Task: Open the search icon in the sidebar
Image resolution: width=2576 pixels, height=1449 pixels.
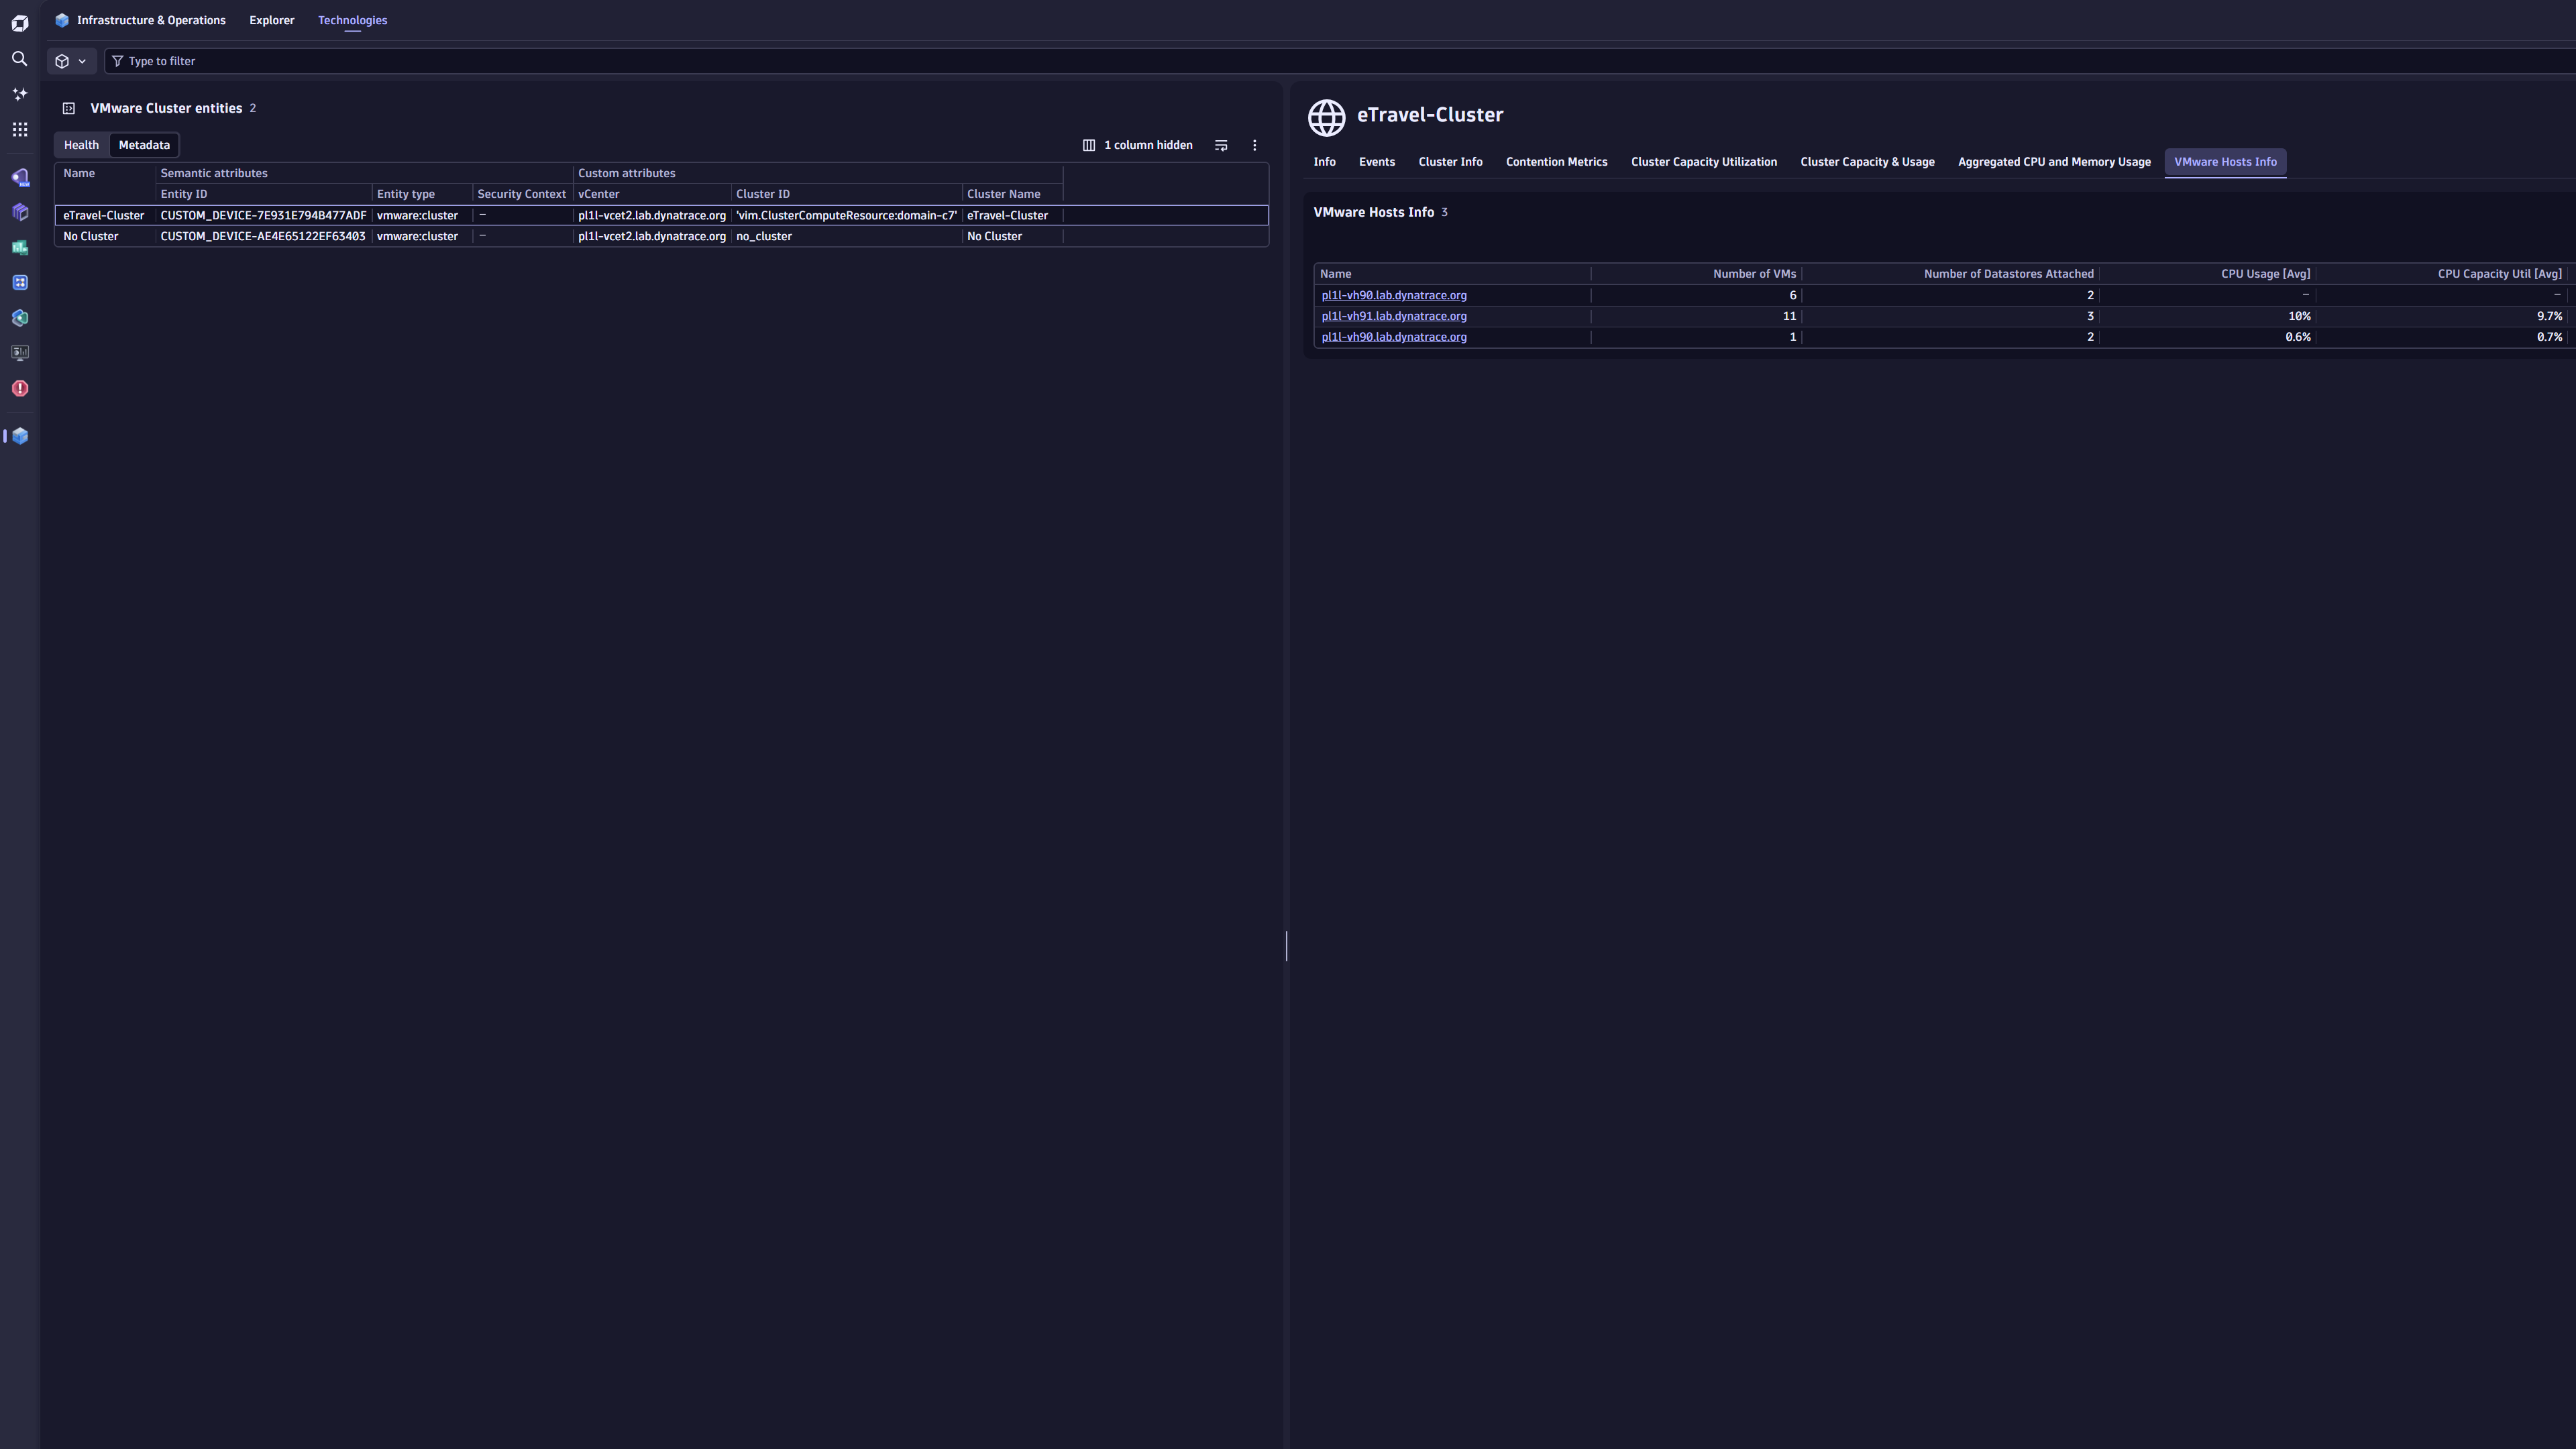Action: (19, 59)
